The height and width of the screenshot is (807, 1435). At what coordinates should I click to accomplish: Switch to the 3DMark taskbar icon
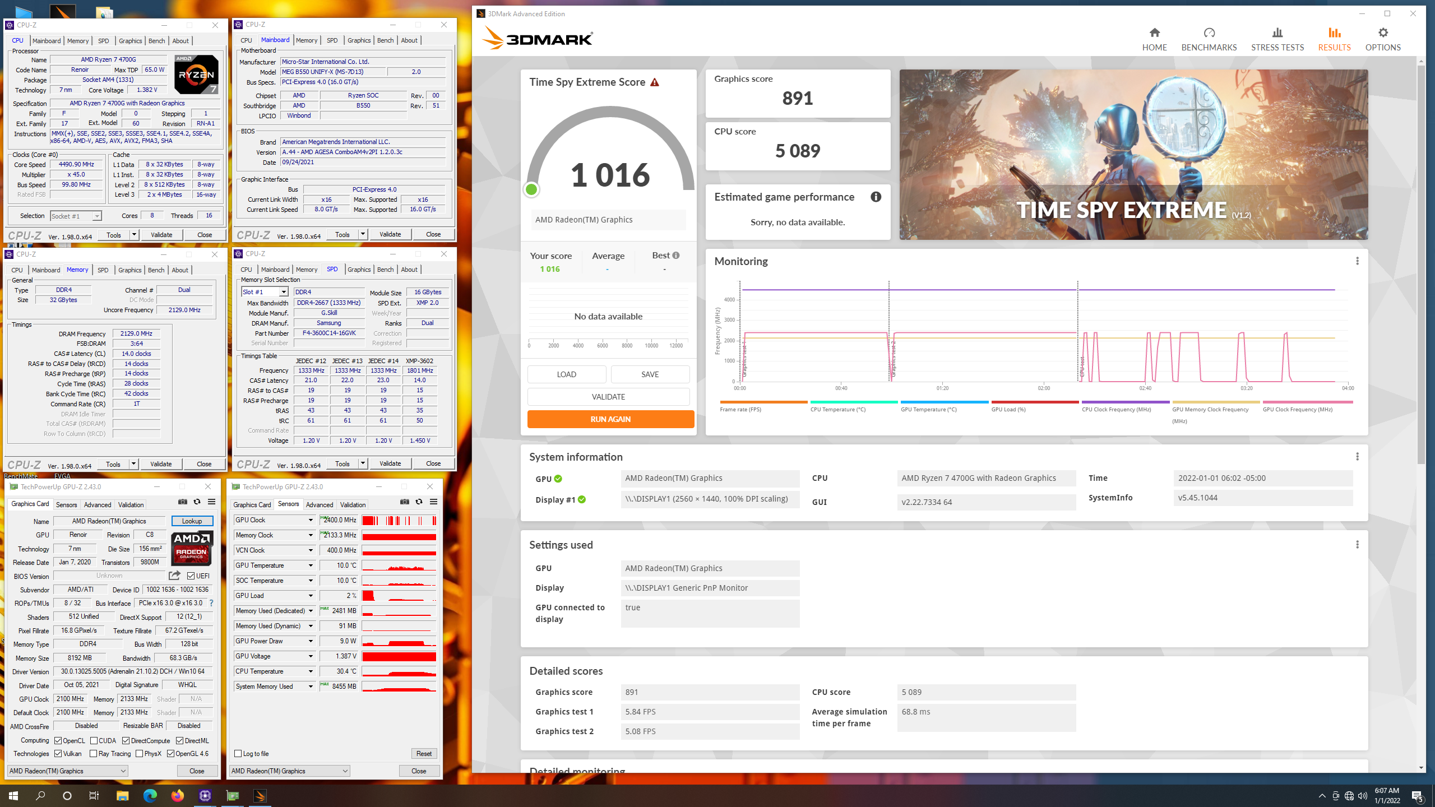pos(260,795)
